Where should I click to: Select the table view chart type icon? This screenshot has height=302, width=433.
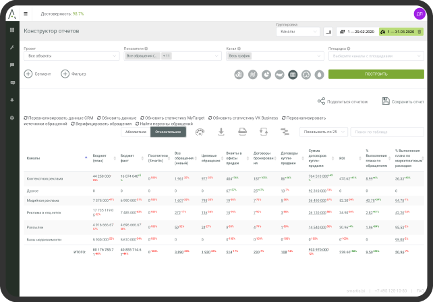click(293, 74)
